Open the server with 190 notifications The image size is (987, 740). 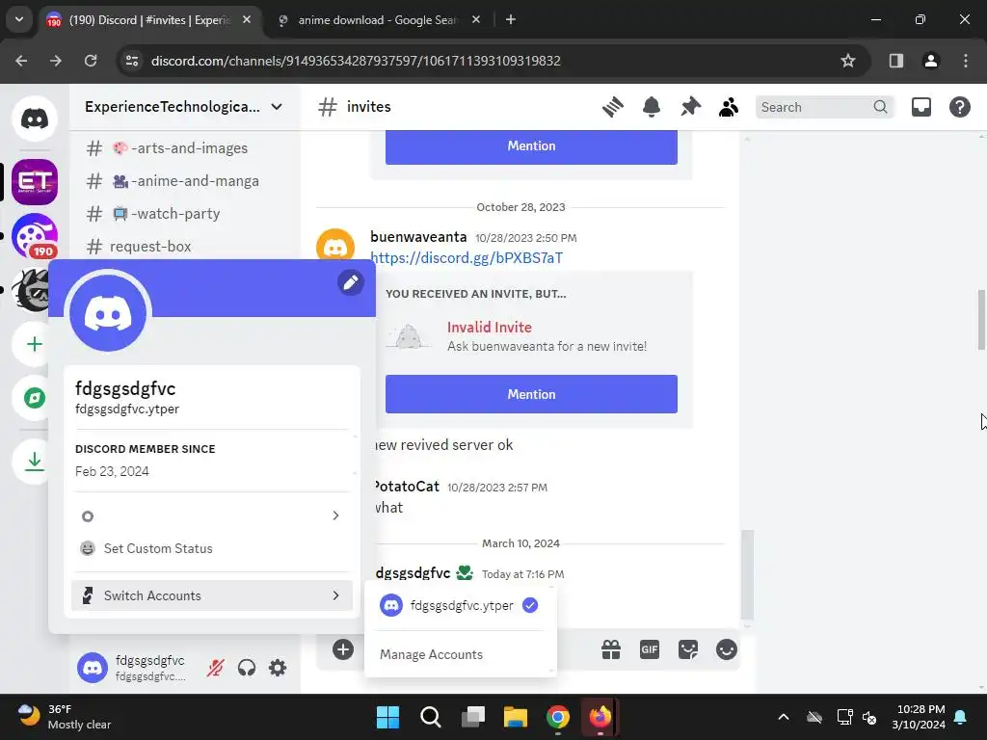point(35,236)
